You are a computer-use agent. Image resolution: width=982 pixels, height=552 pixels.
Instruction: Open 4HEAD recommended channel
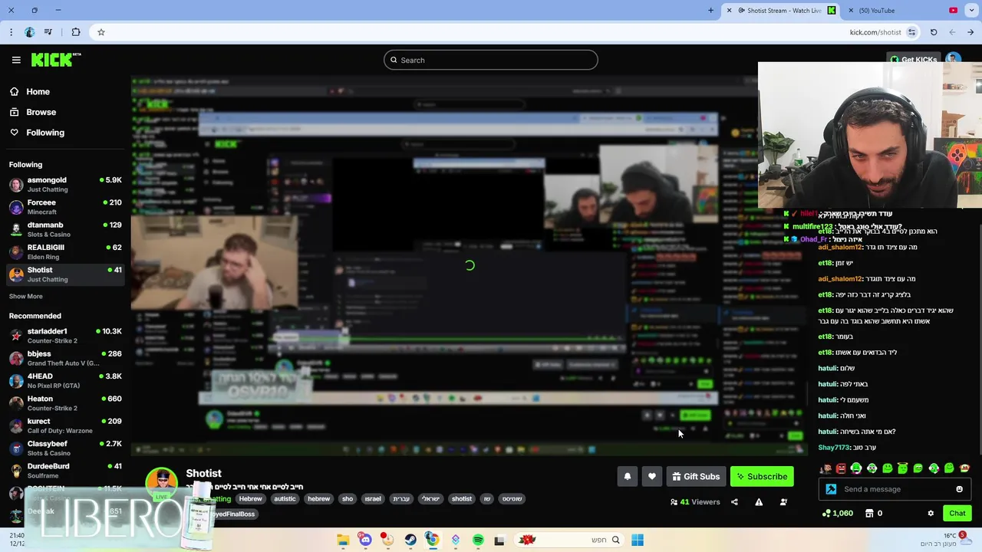65,380
